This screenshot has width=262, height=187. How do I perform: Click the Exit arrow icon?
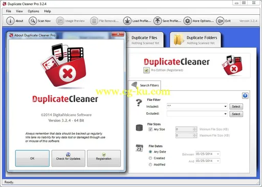(x=220, y=21)
